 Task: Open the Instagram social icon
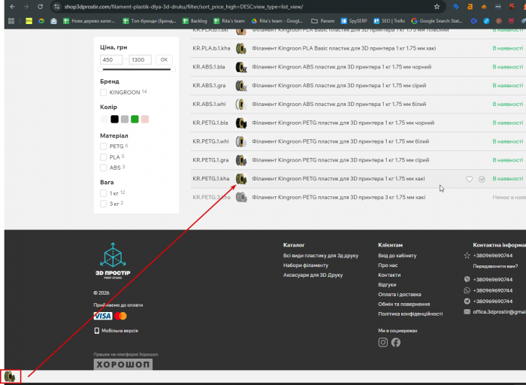click(x=382, y=342)
